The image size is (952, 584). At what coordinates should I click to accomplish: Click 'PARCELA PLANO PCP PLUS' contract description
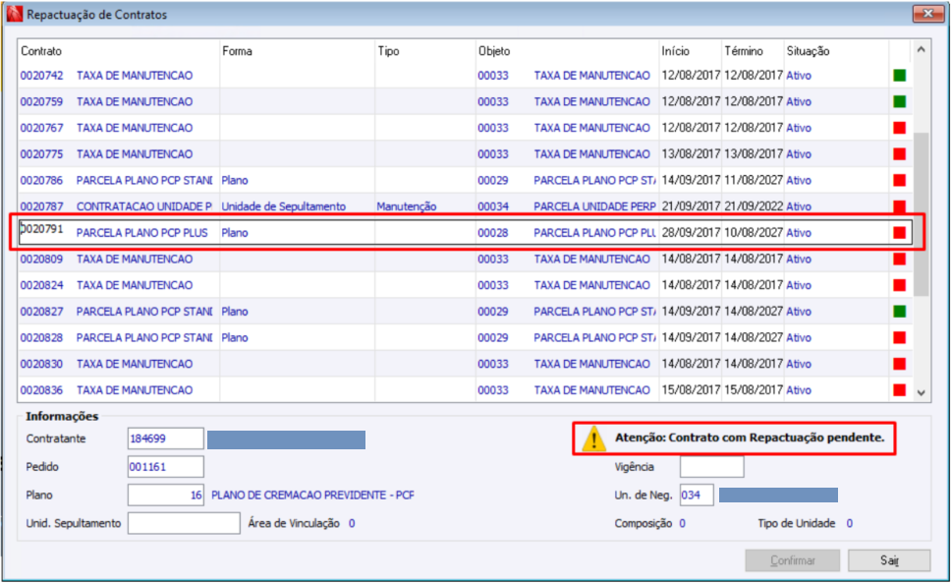(x=142, y=233)
